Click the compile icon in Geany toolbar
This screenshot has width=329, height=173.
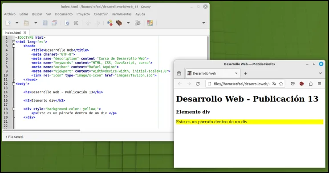(110, 23)
